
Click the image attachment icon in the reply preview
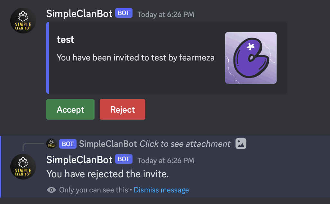click(x=241, y=144)
